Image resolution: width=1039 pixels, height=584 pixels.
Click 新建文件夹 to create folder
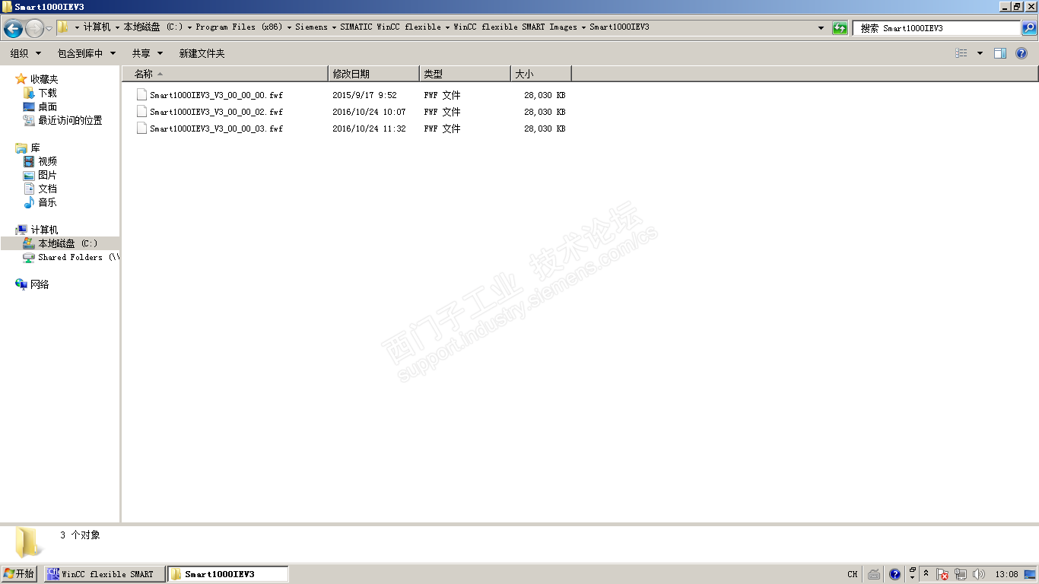coord(202,53)
